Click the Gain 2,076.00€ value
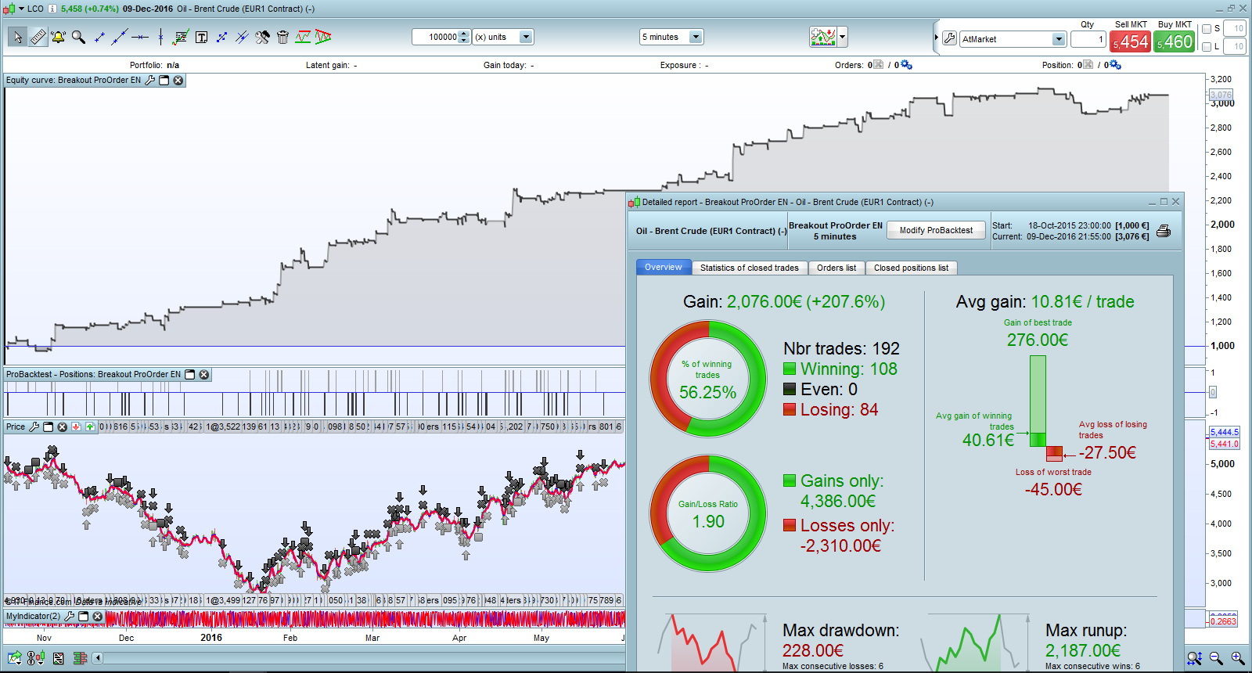The image size is (1252, 673). point(806,302)
